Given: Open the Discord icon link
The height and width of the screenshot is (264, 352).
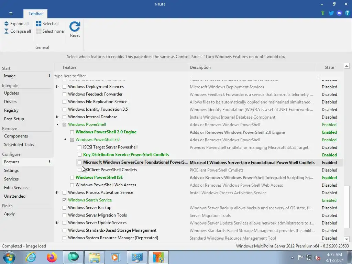Looking at the screenshot, I should point(339,13).
